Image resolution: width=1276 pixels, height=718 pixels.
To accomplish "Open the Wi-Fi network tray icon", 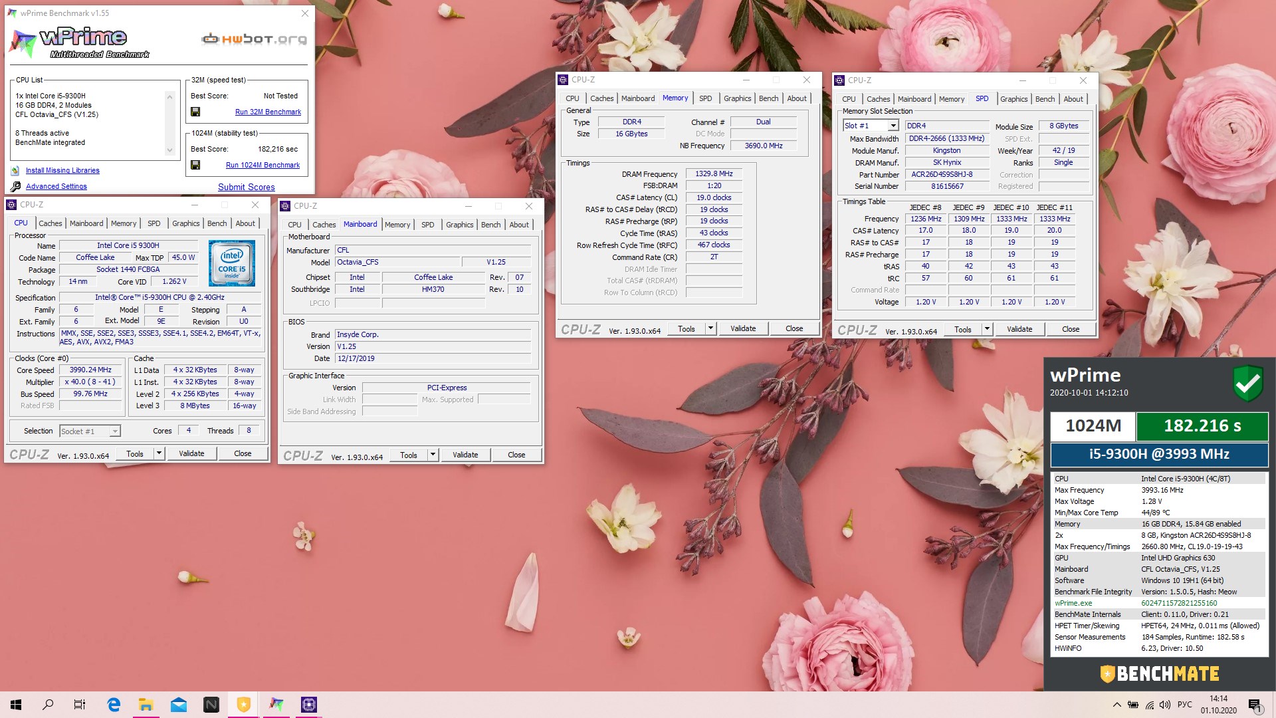I will pos(1149,705).
